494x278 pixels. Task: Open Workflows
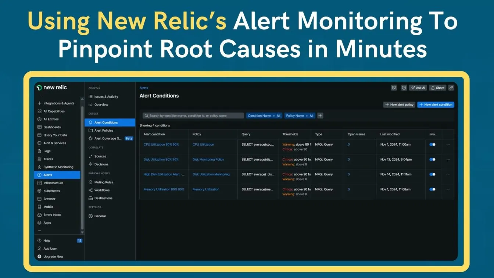point(99,190)
